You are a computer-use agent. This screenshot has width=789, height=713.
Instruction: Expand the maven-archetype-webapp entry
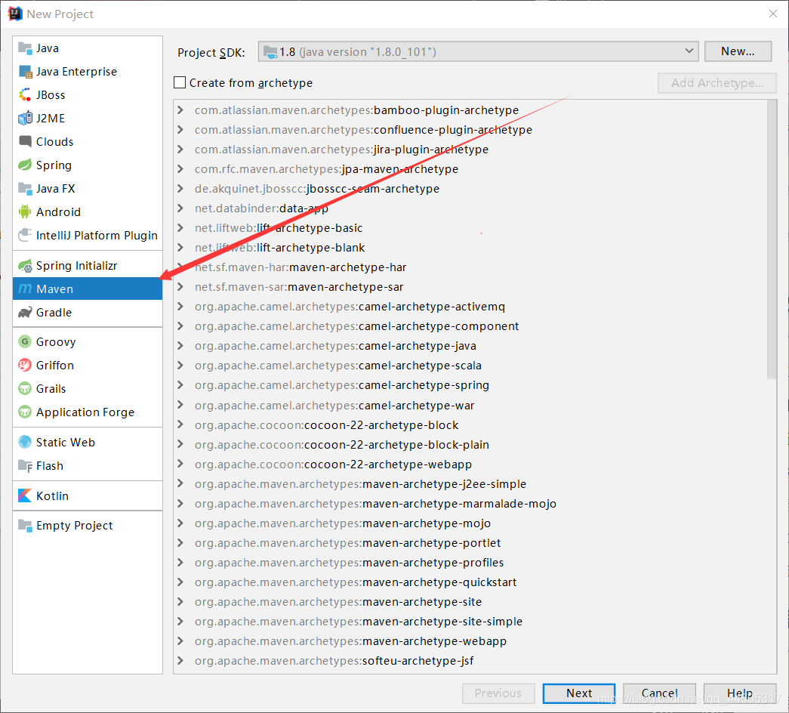click(x=180, y=641)
